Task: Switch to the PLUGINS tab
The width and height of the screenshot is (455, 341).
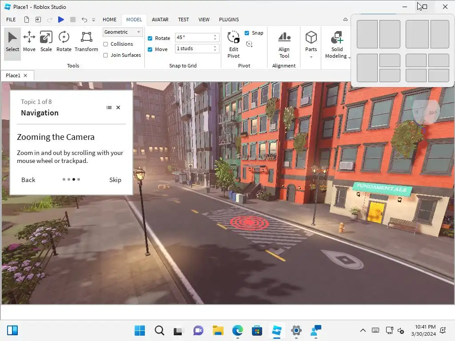Action: pos(229,20)
